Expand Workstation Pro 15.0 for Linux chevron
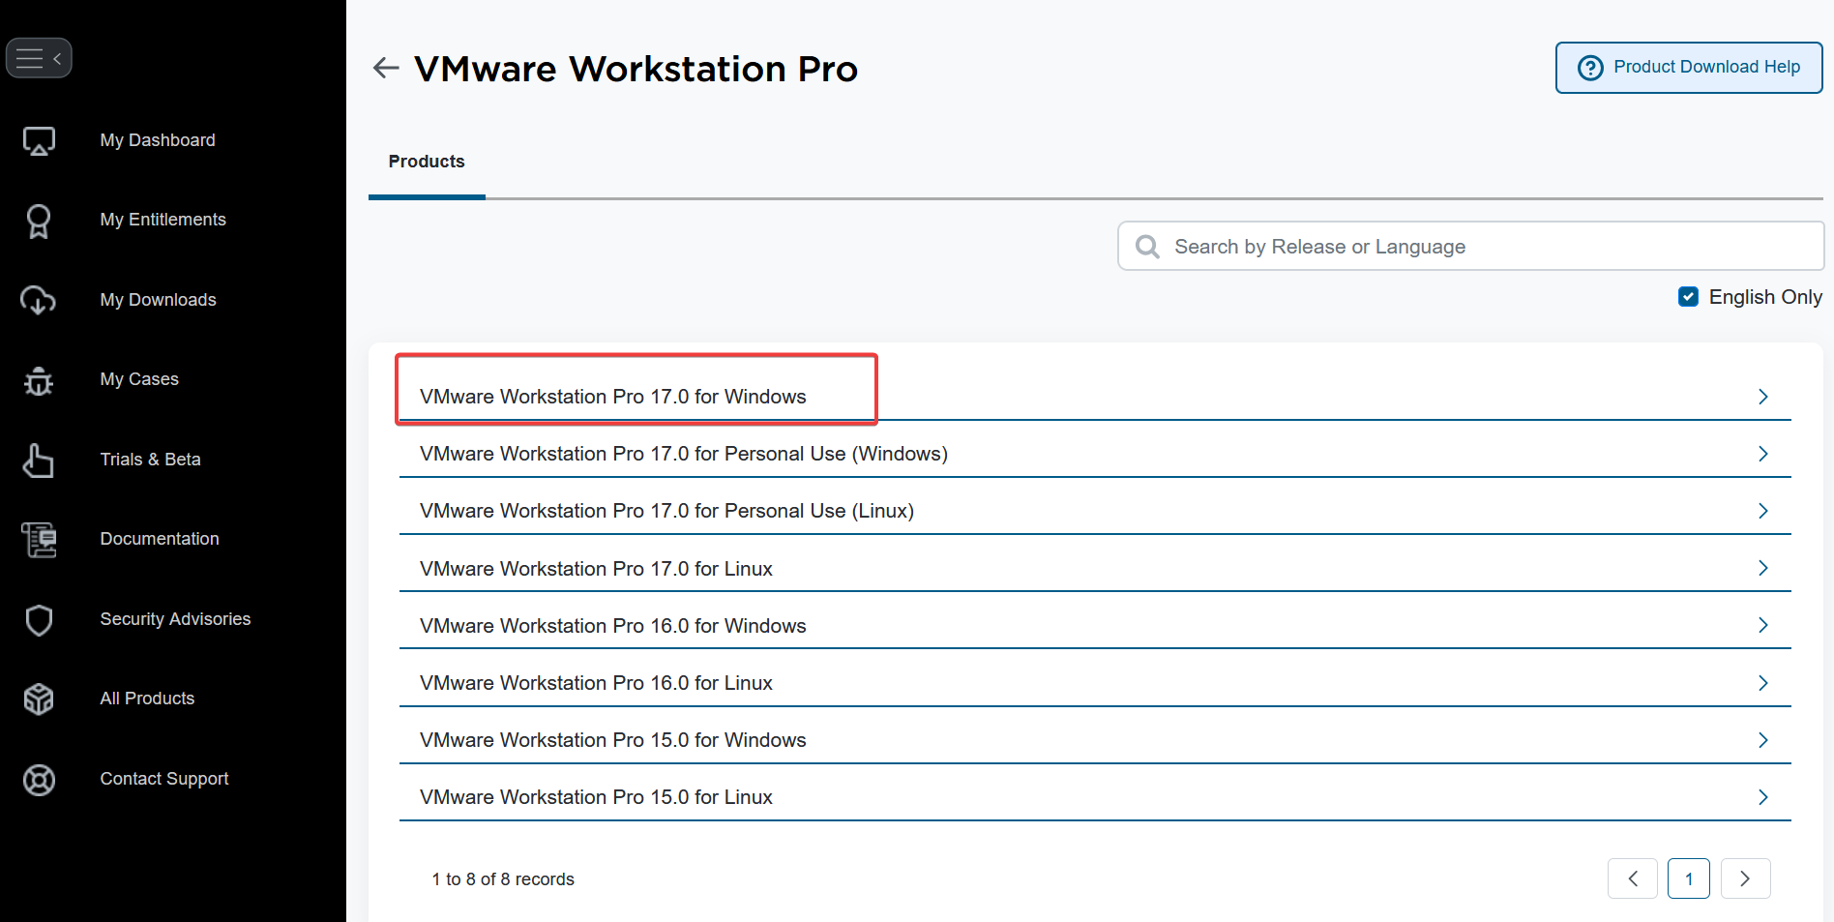The height and width of the screenshot is (922, 1834). point(1762,797)
